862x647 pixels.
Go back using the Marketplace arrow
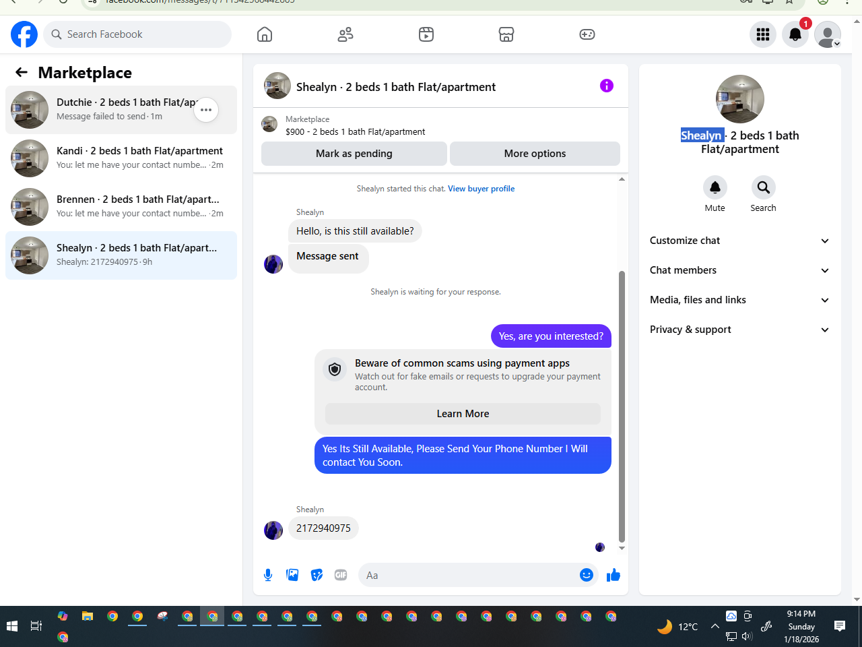pyautogui.click(x=22, y=72)
